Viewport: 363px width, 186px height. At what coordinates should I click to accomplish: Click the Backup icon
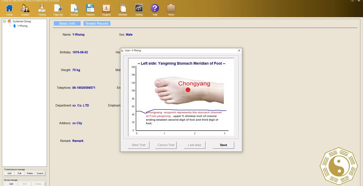[x=74, y=8]
